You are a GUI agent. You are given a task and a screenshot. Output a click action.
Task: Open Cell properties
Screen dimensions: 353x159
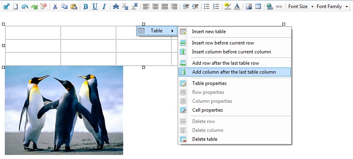[x=235, y=110]
